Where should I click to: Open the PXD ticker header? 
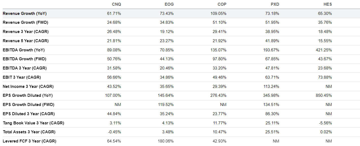(274, 4)
